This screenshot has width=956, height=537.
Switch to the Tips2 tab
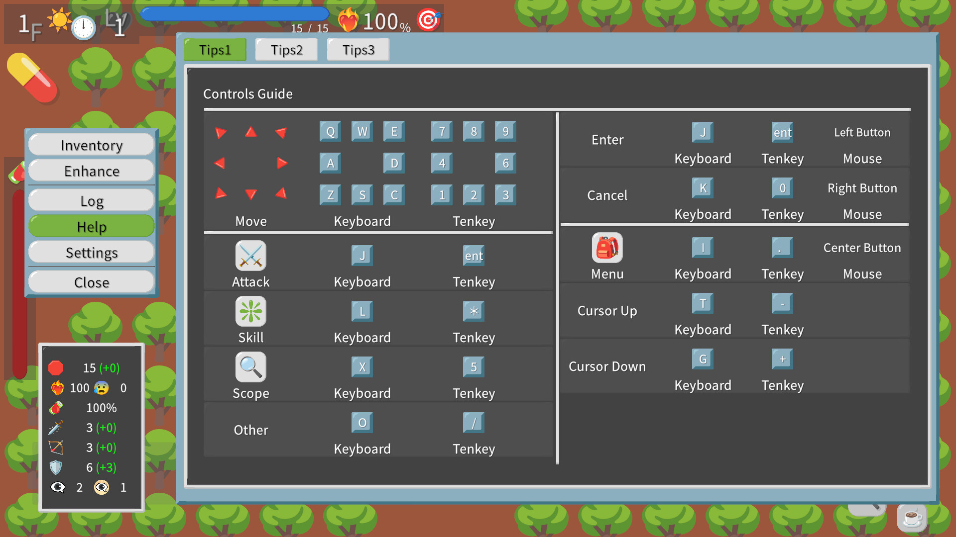point(286,49)
